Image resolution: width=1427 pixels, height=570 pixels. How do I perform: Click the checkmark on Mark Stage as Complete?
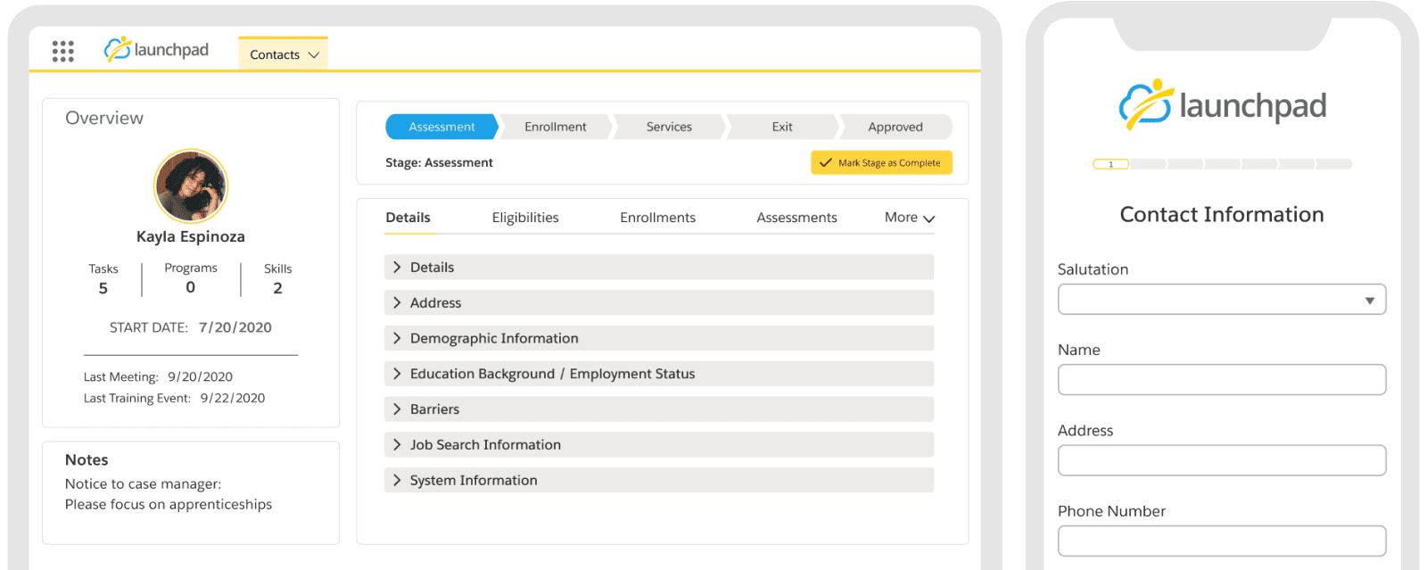pyautogui.click(x=826, y=163)
